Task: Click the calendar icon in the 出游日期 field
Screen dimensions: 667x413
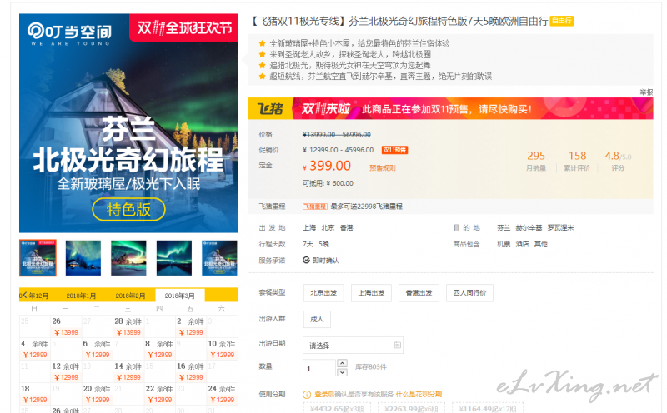Action: (398, 345)
